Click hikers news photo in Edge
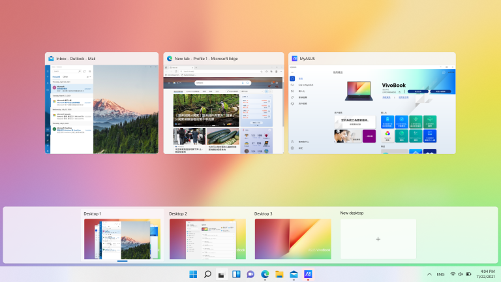Screen dimensions: 501x282 206,110
